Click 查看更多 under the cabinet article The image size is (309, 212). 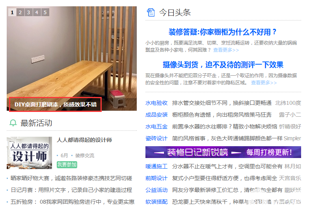coord(226,50)
